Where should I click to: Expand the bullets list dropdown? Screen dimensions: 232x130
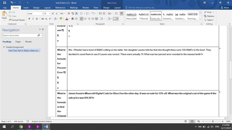pos(84,13)
